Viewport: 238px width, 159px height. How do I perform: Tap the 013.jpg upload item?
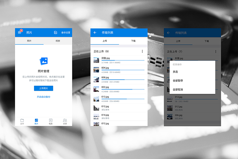point(119,99)
